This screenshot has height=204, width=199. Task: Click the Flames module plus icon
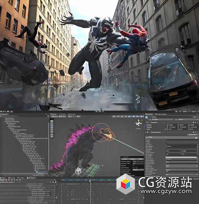[196, 138]
